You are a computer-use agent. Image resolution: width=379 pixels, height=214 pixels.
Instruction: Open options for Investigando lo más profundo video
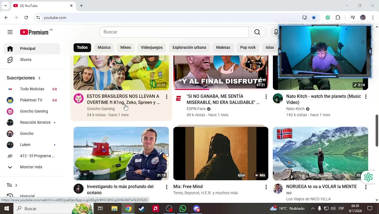(167, 187)
